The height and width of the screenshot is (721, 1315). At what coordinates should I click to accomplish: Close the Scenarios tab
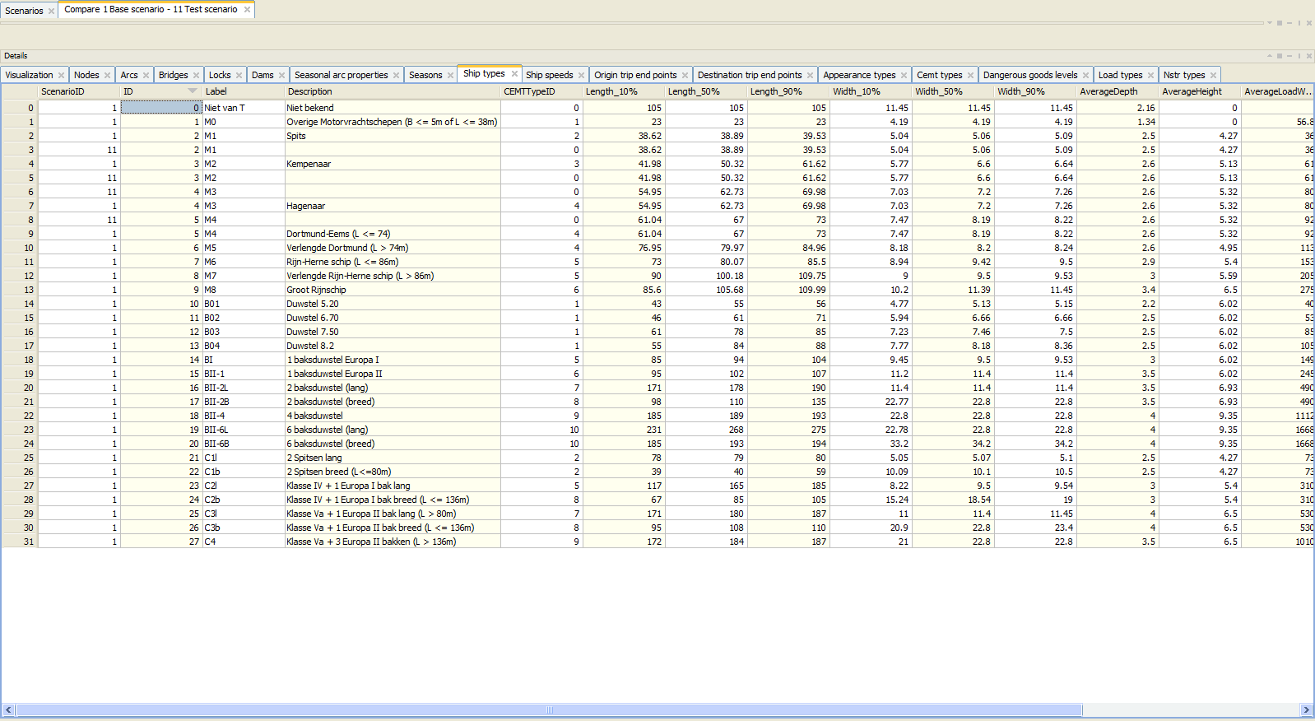51,11
